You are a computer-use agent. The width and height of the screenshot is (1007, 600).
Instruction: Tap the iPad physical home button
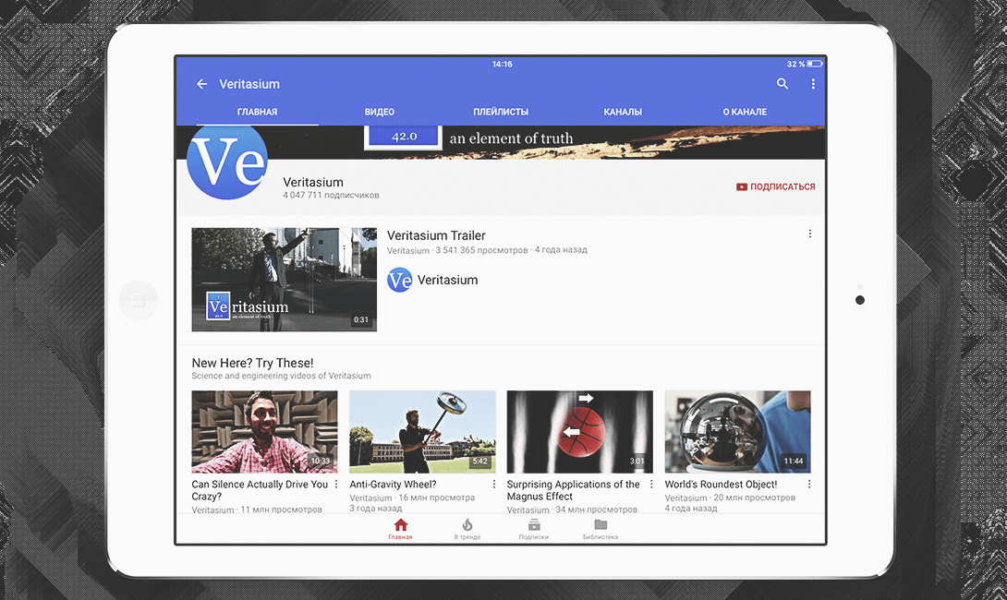138,300
